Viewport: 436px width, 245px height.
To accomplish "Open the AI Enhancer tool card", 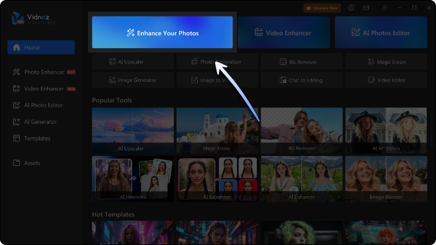I will 301,179.
